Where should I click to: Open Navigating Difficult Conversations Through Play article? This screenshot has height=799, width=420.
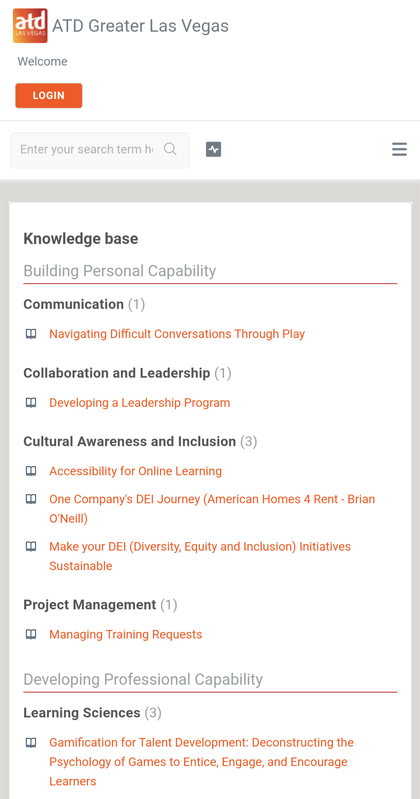click(177, 334)
